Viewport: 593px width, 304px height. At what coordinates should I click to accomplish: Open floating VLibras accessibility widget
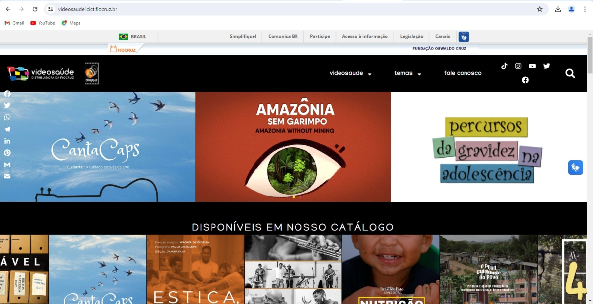point(575,168)
